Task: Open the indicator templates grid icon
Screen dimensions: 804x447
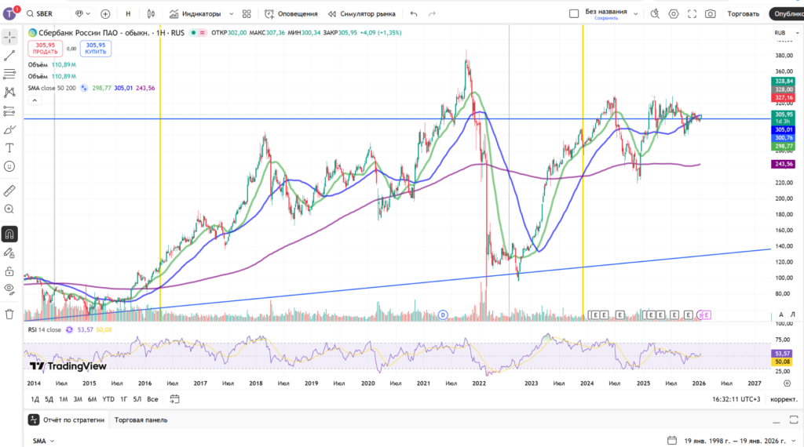Action: pyautogui.click(x=247, y=14)
